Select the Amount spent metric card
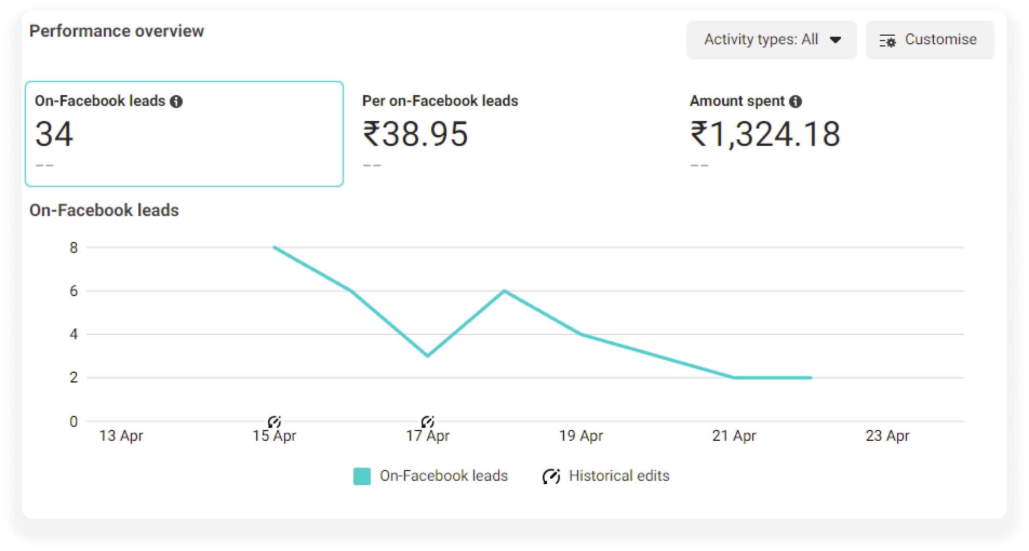Viewport: 1029px width, 551px height. click(x=839, y=134)
